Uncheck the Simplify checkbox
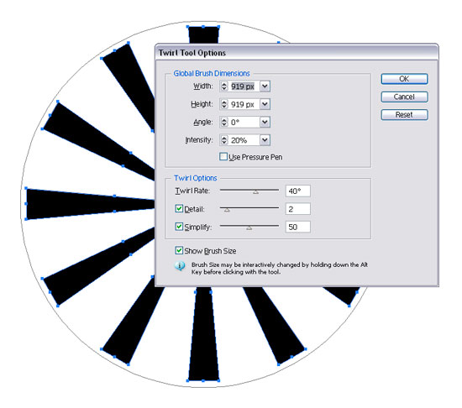The image size is (462, 408). coord(179,227)
